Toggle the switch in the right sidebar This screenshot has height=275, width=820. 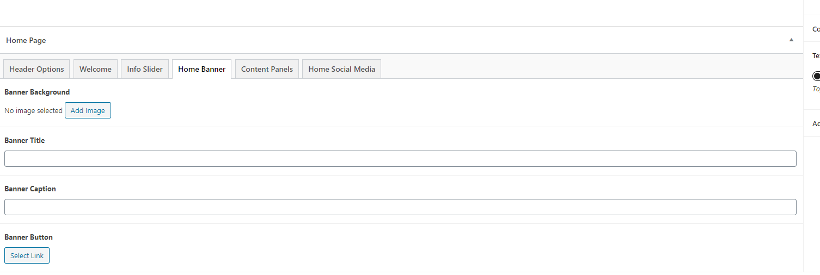pyautogui.click(x=816, y=76)
